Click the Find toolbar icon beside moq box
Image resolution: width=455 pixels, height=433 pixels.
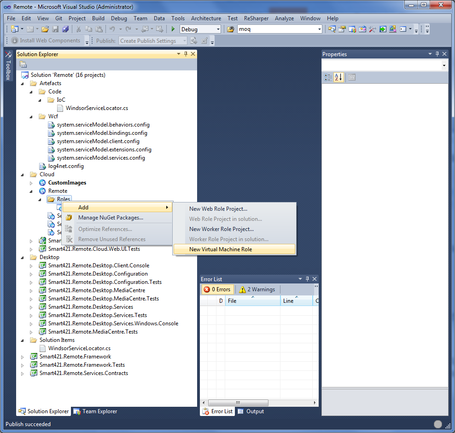[230, 29]
